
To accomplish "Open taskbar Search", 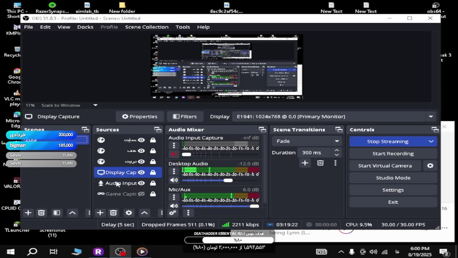I will point(33,252).
